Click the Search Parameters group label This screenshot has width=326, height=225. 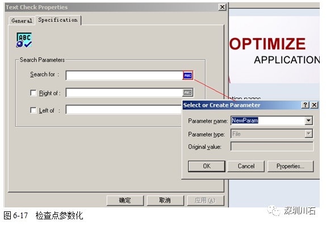pos(42,60)
